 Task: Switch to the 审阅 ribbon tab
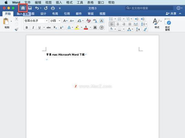(x=91, y=14)
